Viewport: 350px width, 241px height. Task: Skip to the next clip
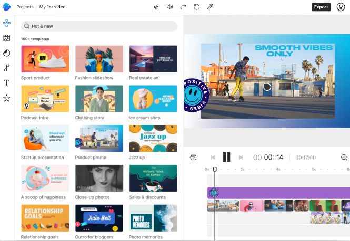click(241, 158)
